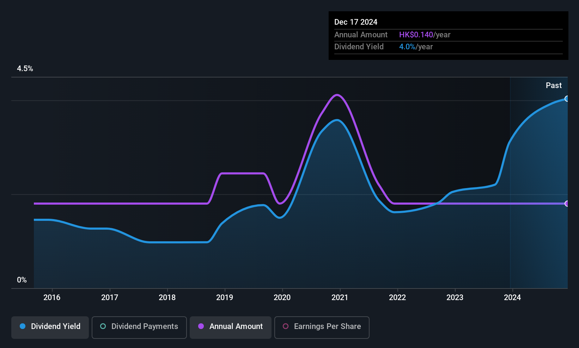Select the purple endpoint marker on amount line
Image resolution: width=579 pixels, height=348 pixels.
point(567,204)
